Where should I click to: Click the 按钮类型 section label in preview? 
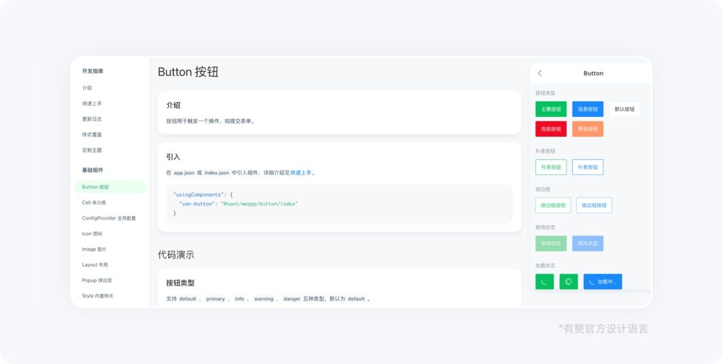[x=545, y=93]
